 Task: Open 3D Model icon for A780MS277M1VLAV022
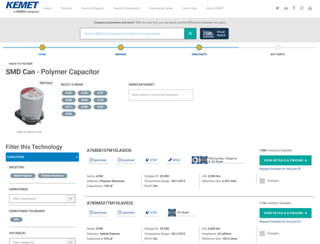pyautogui.click(x=172, y=213)
